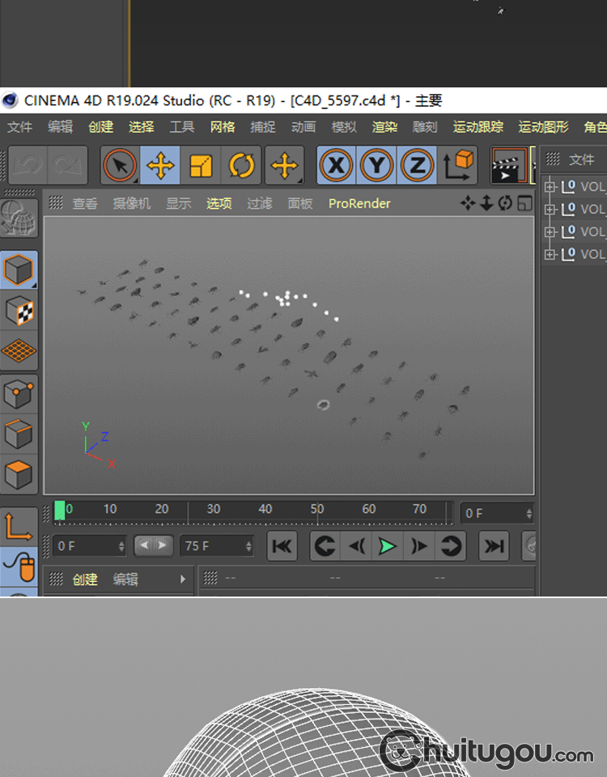Select the Scale tool

201,166
